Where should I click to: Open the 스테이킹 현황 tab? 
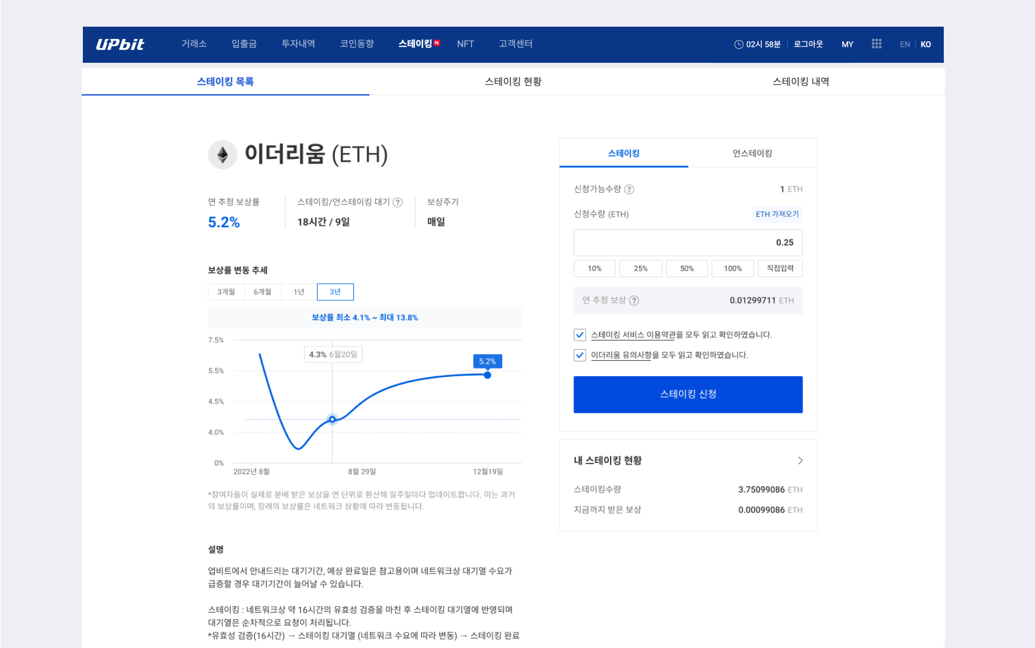[513, 82]
